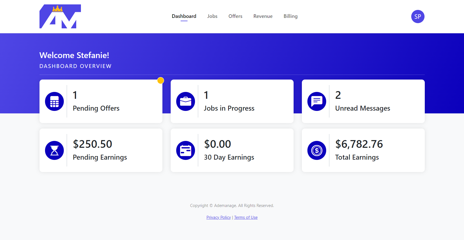Open the SP user avatar menu
464x240 pixels.
(418, 17)
